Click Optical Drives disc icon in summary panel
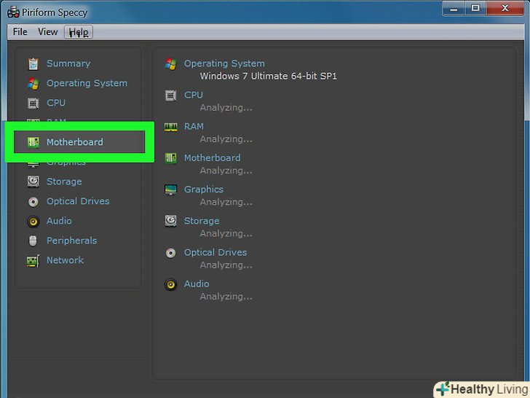530x398 pixels. click(x=170, y=253)
